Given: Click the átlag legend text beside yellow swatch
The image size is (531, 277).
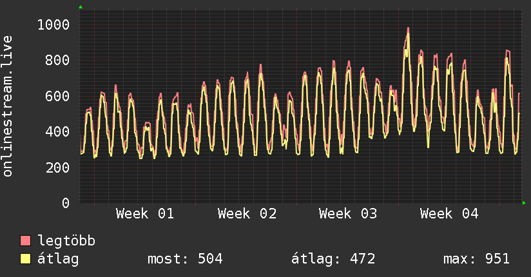Looking at the screenshot, I should click(58, 259).
